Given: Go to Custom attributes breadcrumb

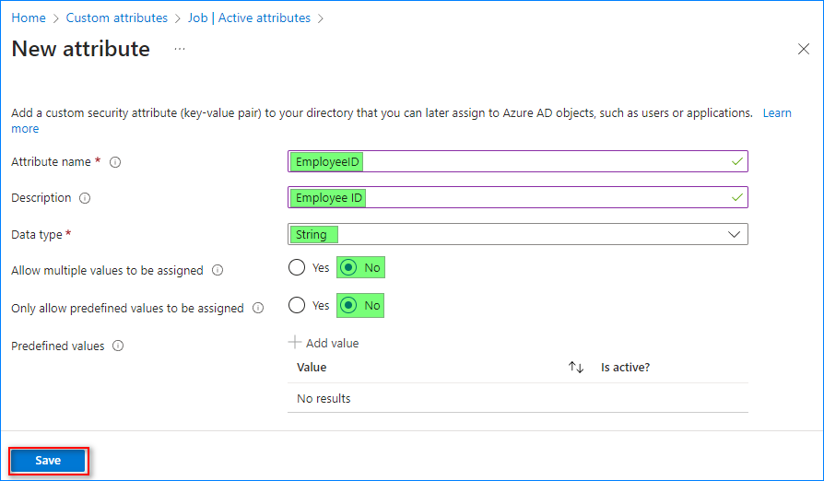Looking at the screenshot, I should (x=117, y=18).
